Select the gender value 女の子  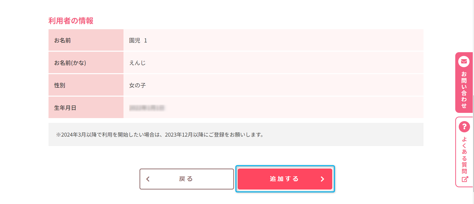pos(137,85)
